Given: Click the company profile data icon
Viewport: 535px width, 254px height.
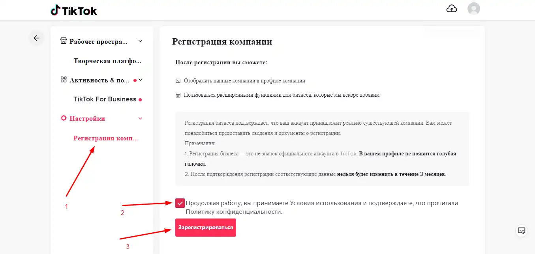Looking at the screenshot, I should click(x=178, y=81).
